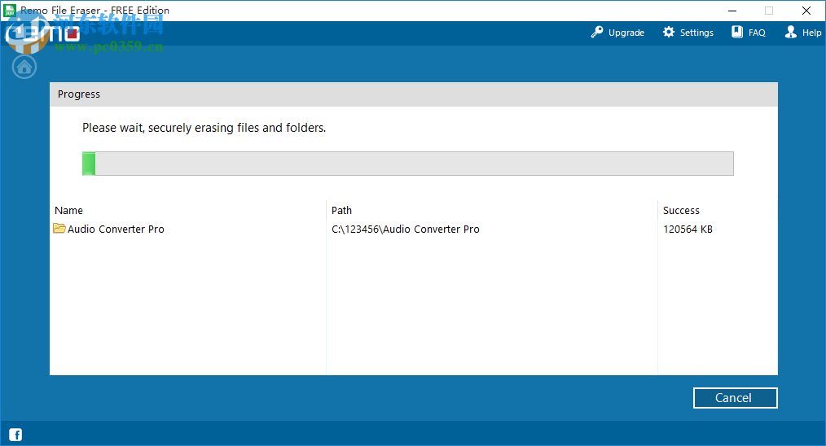Select the Audio Converter Pro name entry

click(116, 229)
